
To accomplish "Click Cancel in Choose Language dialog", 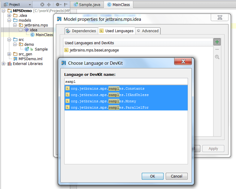I will (177, 176).
